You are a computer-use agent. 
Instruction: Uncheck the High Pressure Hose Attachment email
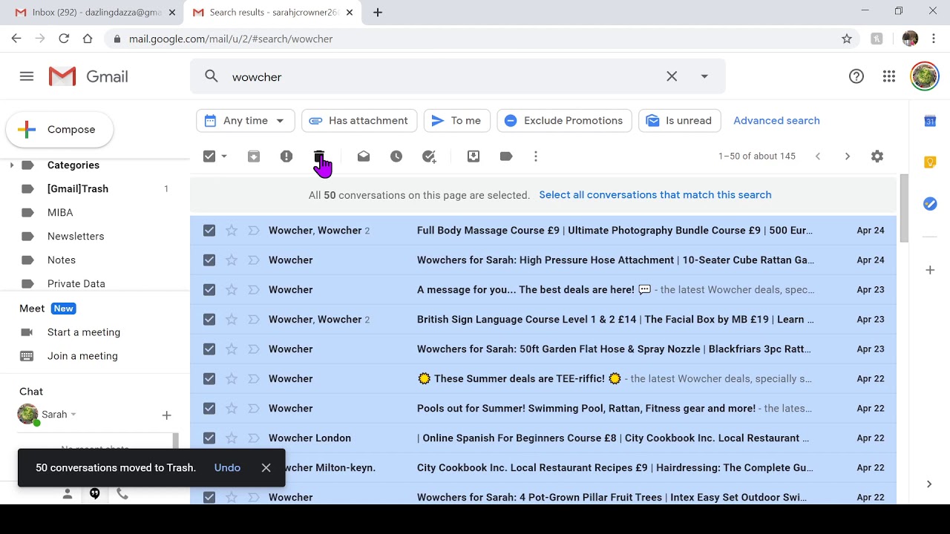pyautogui.click(x=209, y=260)
